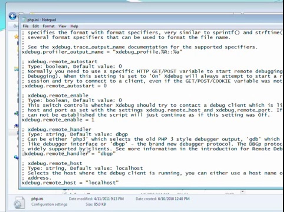Open the Help menu in Notepad

pyautogui.click(x=74, y=26)
